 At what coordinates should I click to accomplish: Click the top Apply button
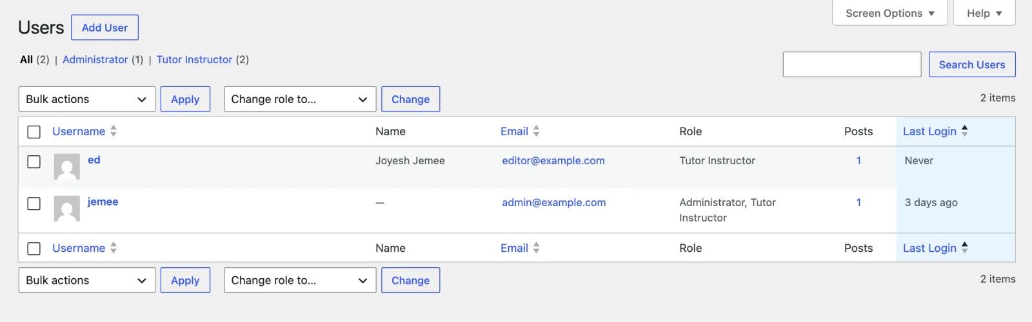click(x=185, y=99)
